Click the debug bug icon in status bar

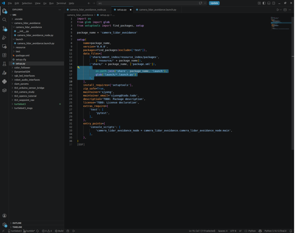68,231
